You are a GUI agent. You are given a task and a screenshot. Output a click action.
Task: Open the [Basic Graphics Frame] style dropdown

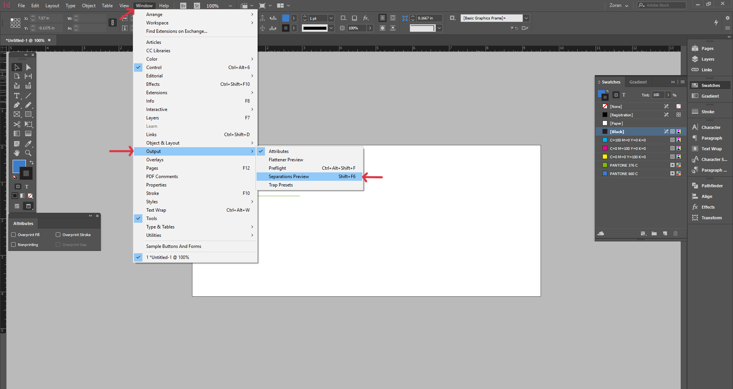click(526, 18)
